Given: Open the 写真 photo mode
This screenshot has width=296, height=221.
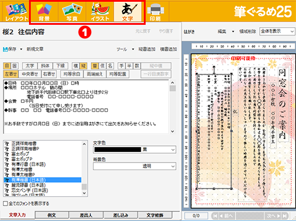Looking at the screenshot, I should pos(72,11).
